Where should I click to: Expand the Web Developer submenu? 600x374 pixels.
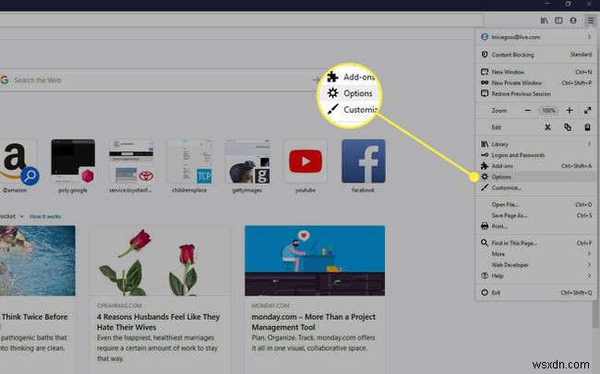(x=535, y=265)
